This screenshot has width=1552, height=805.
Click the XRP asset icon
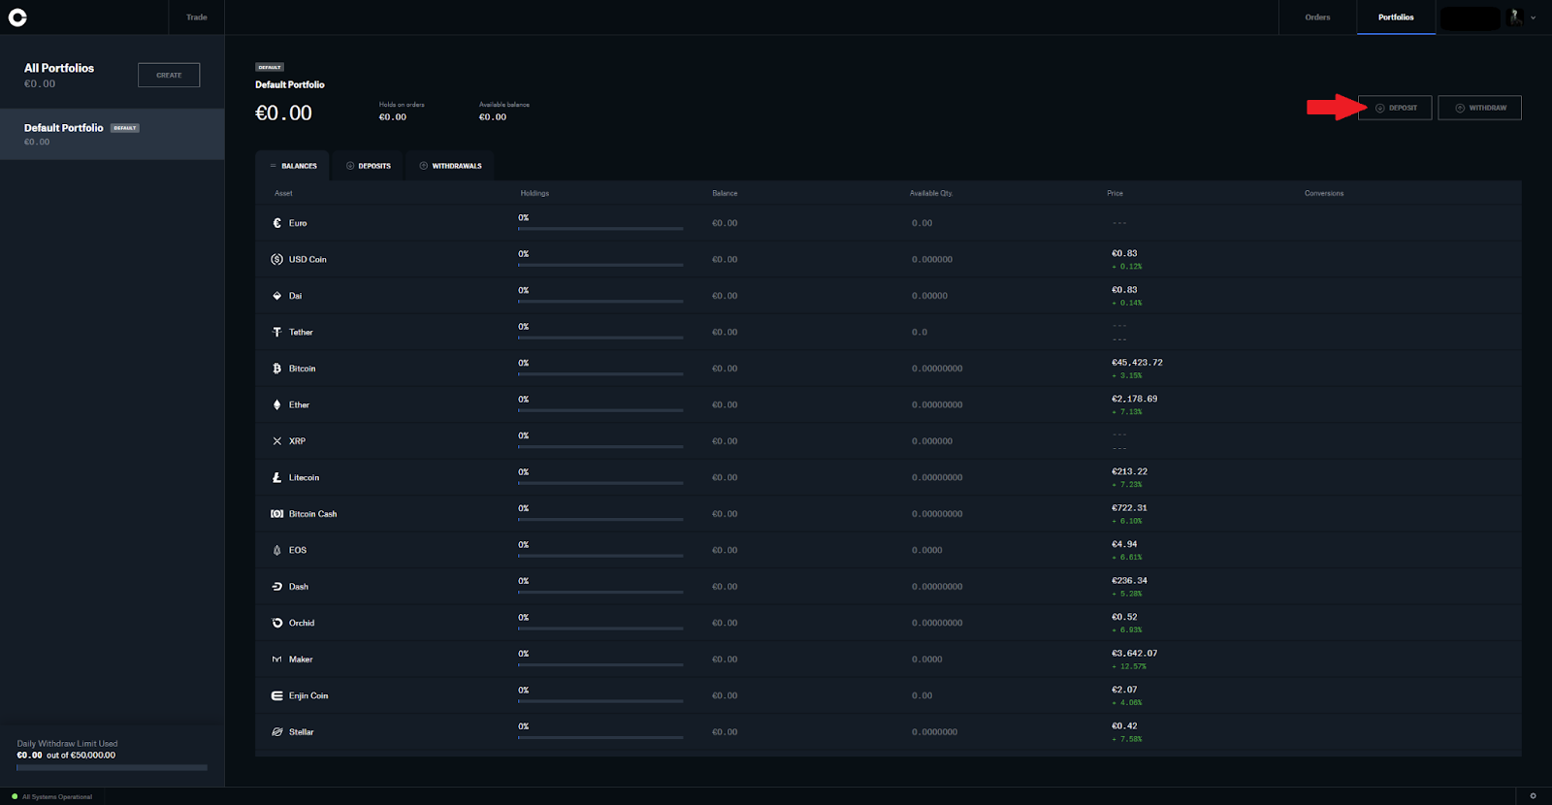tap(277, 441)
